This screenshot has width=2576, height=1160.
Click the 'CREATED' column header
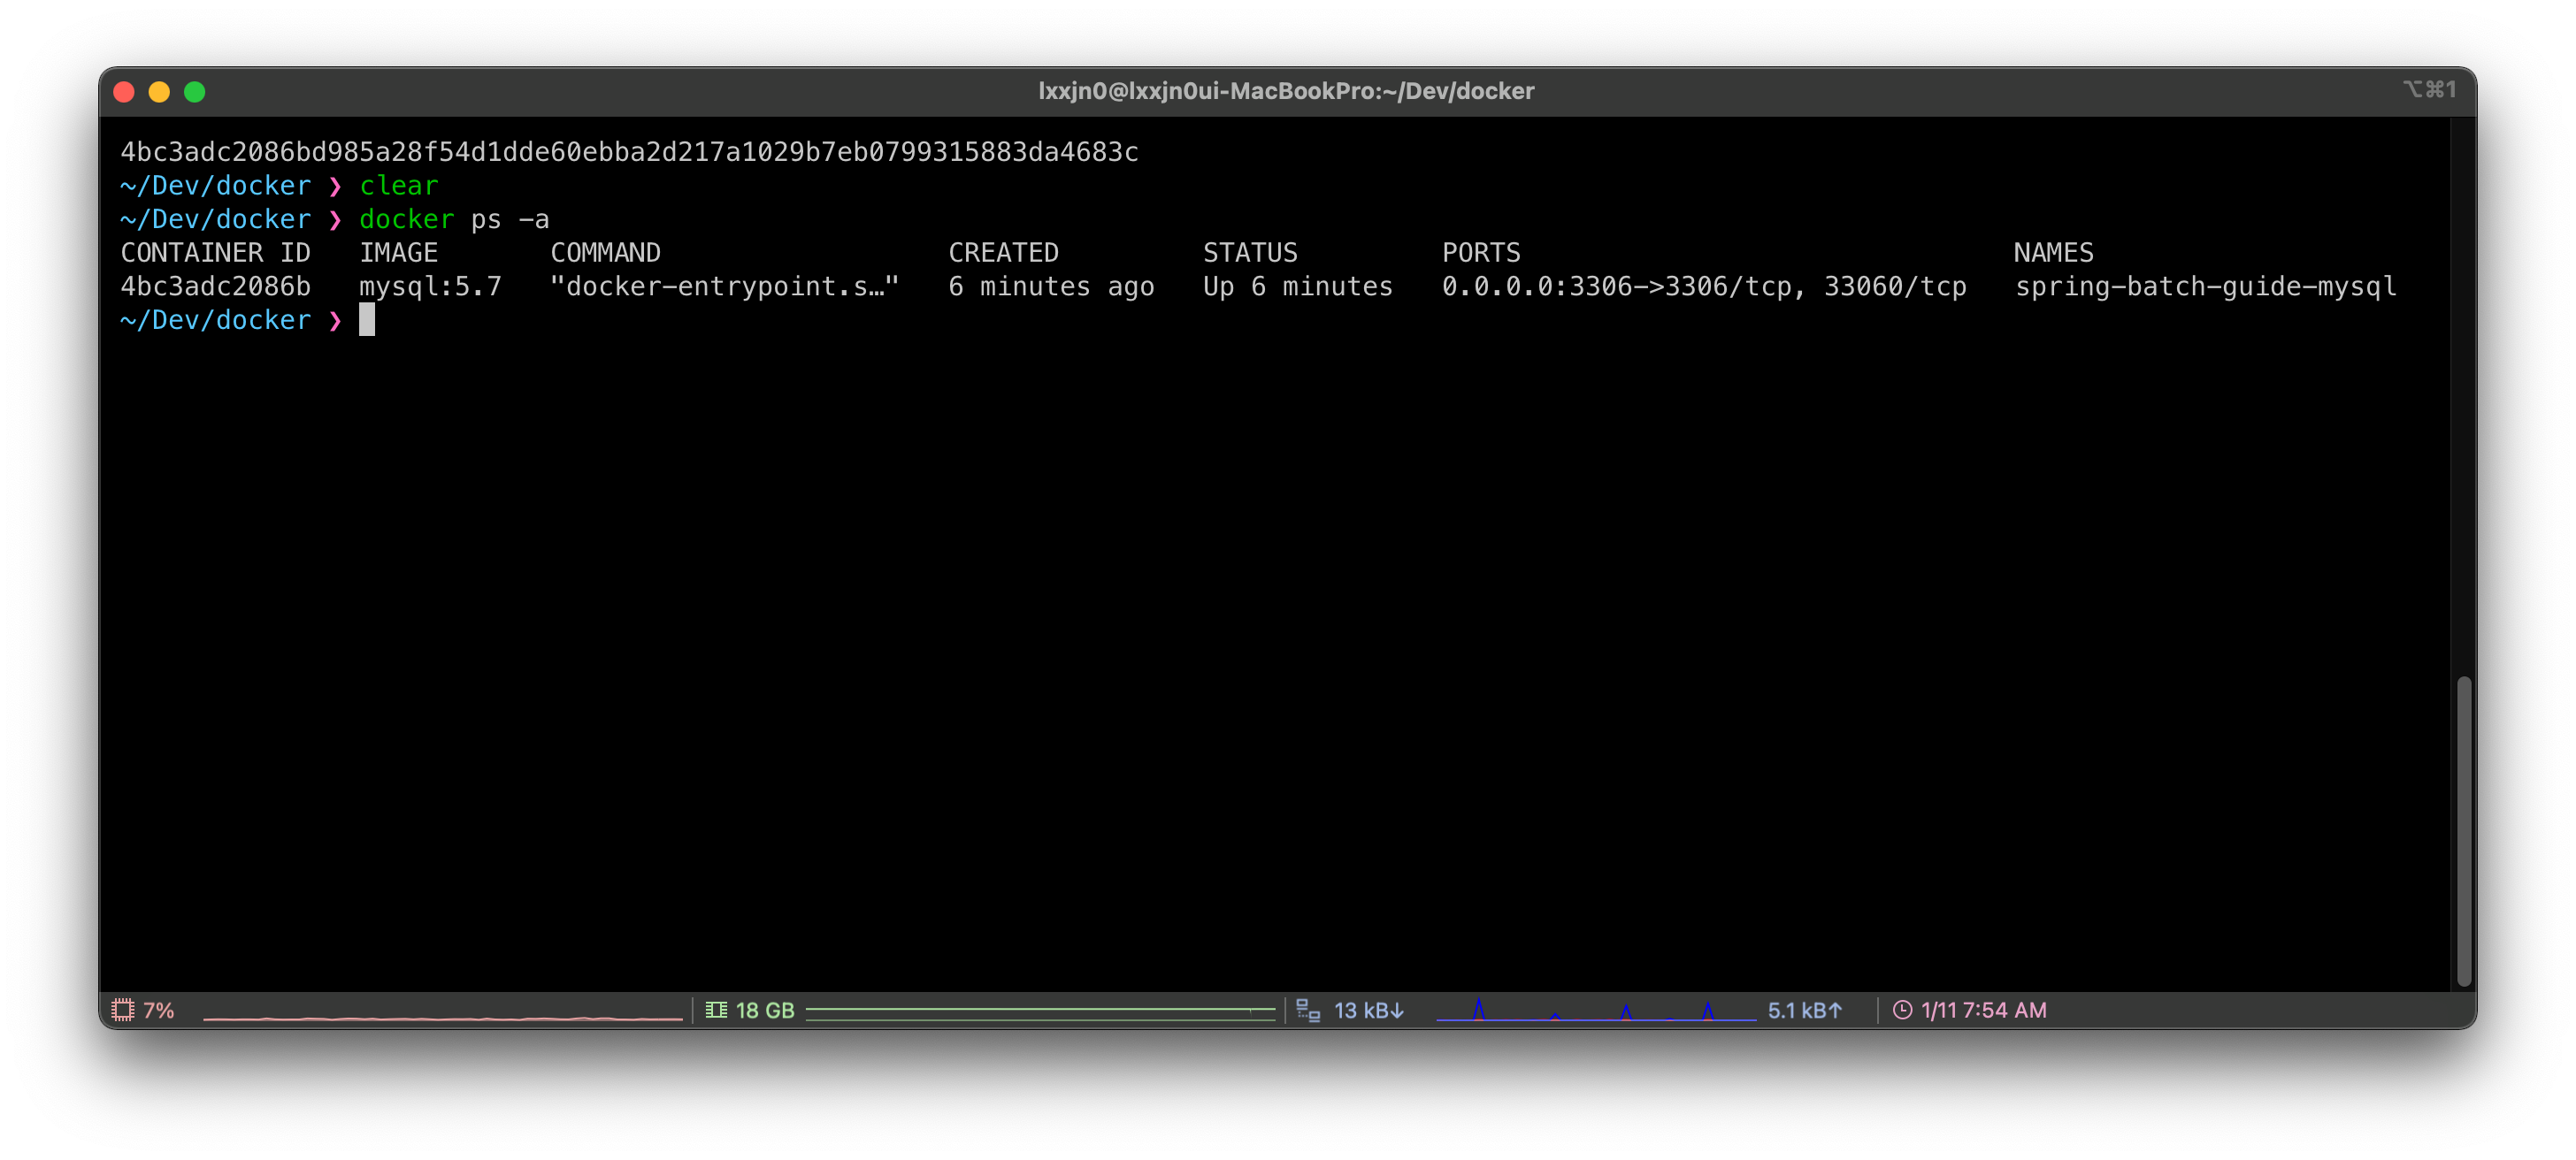point(1003,253)
